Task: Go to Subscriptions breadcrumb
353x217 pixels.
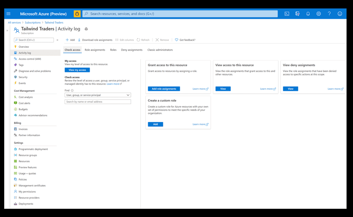Action: tap(33, 23)
